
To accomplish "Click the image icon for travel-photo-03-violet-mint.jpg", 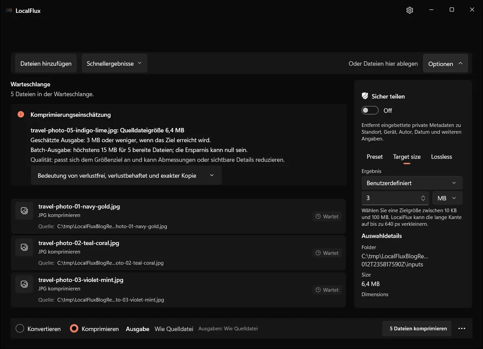I will [x=24, y=284].
